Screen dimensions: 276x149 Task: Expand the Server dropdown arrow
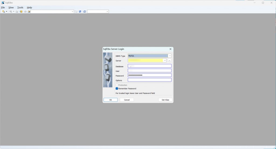click(165, 60)
